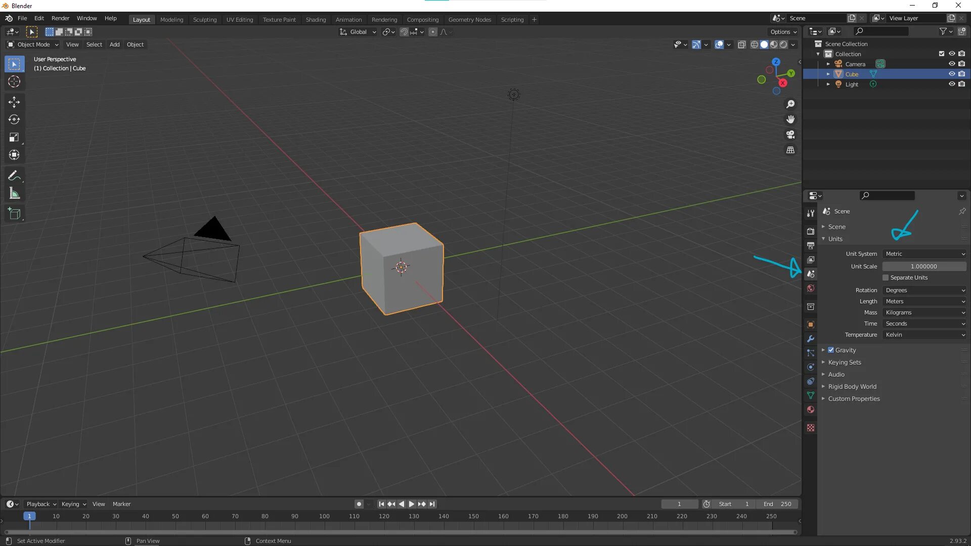Open the Unit System Metric dropdown
Image resolution: width=971 pixels, height=546 pixels.
click(x=924, y=254)
